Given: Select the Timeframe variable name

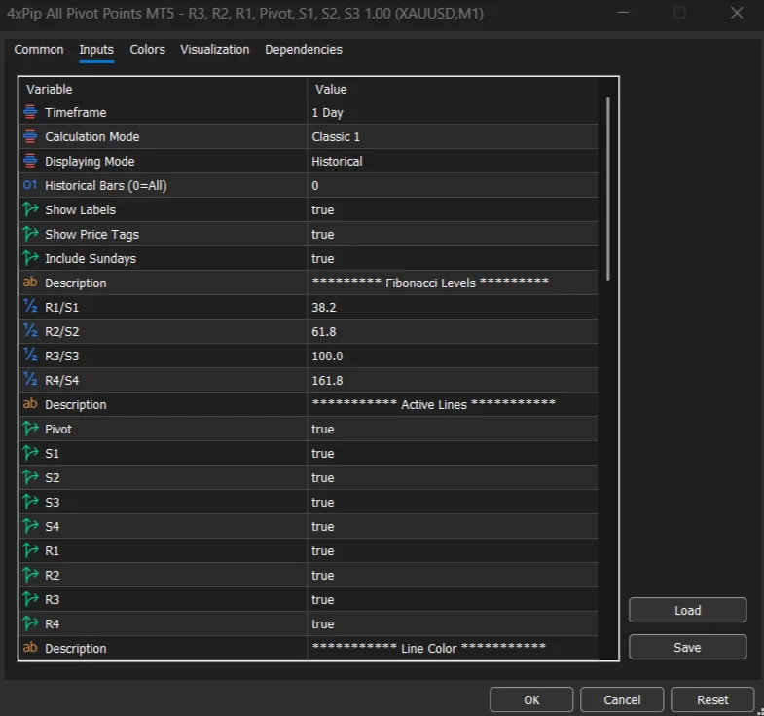Looking at the screenshot, I should [76, 113].
